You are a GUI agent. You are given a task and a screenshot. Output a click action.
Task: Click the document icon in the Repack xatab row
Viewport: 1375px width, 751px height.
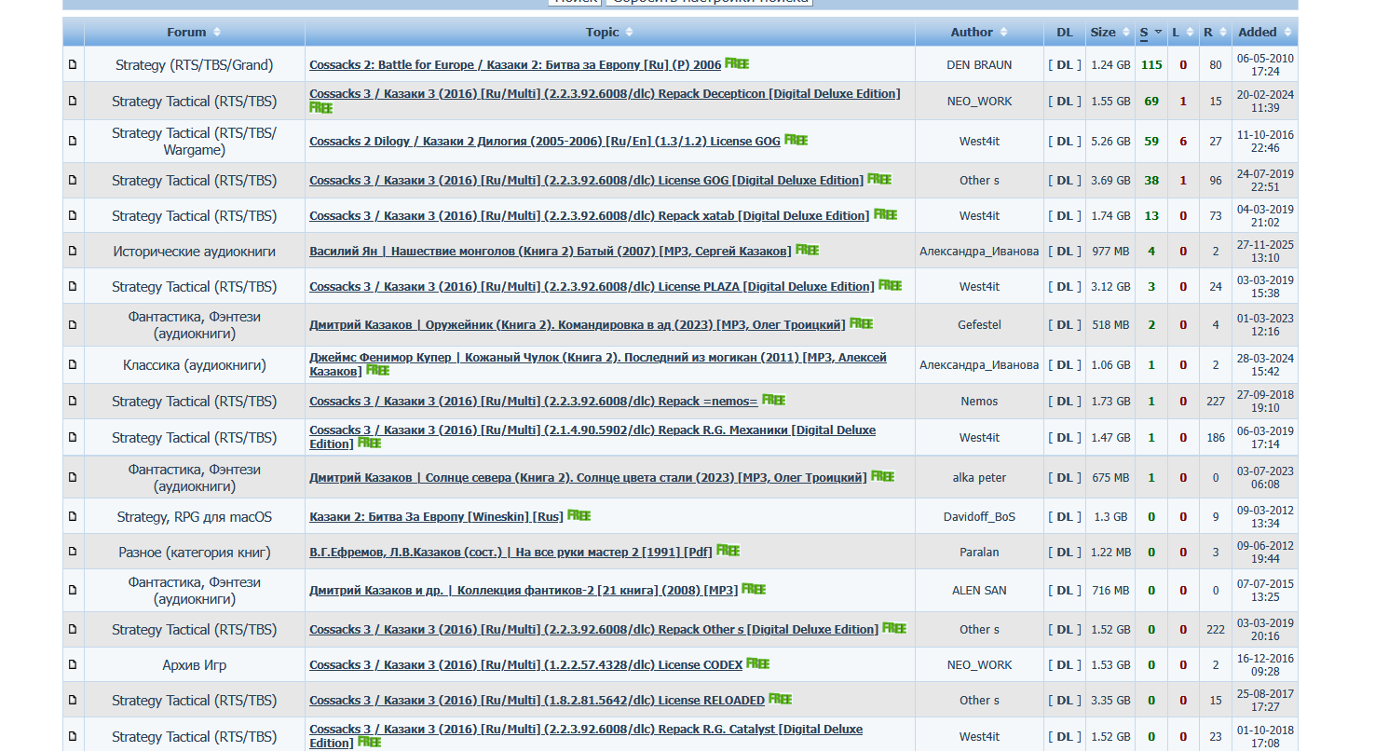(x=73, y=215)
